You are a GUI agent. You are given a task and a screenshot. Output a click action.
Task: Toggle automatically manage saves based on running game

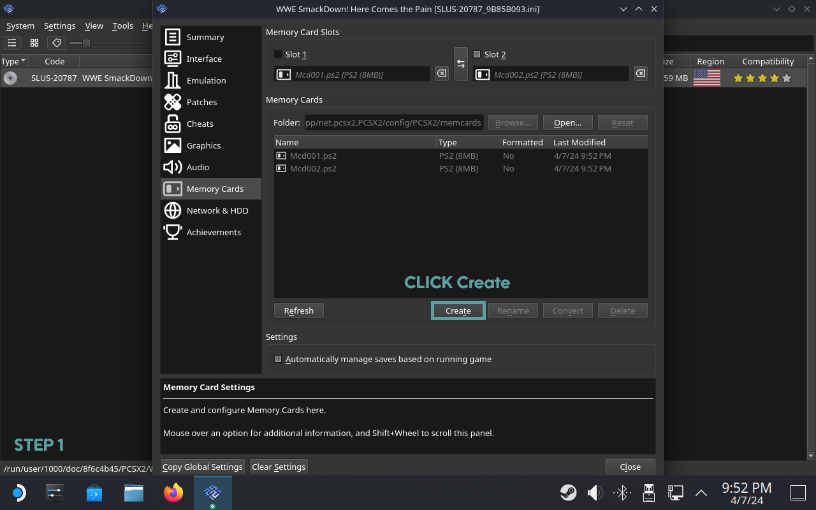point(278,359)
